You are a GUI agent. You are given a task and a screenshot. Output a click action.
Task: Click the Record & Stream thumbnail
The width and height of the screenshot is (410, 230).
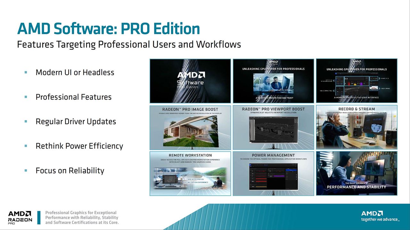357,127
